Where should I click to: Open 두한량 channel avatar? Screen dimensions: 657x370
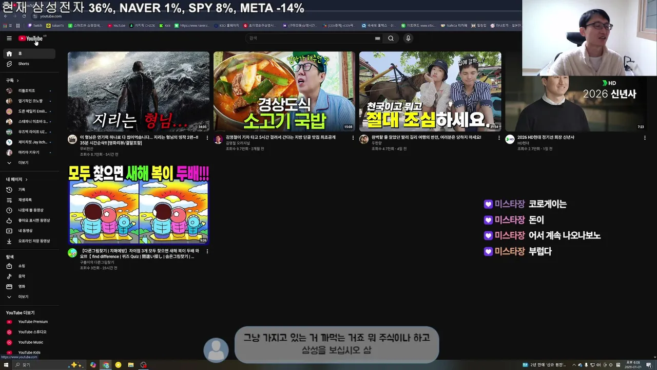pyautogui.click(x=364, y=139)
